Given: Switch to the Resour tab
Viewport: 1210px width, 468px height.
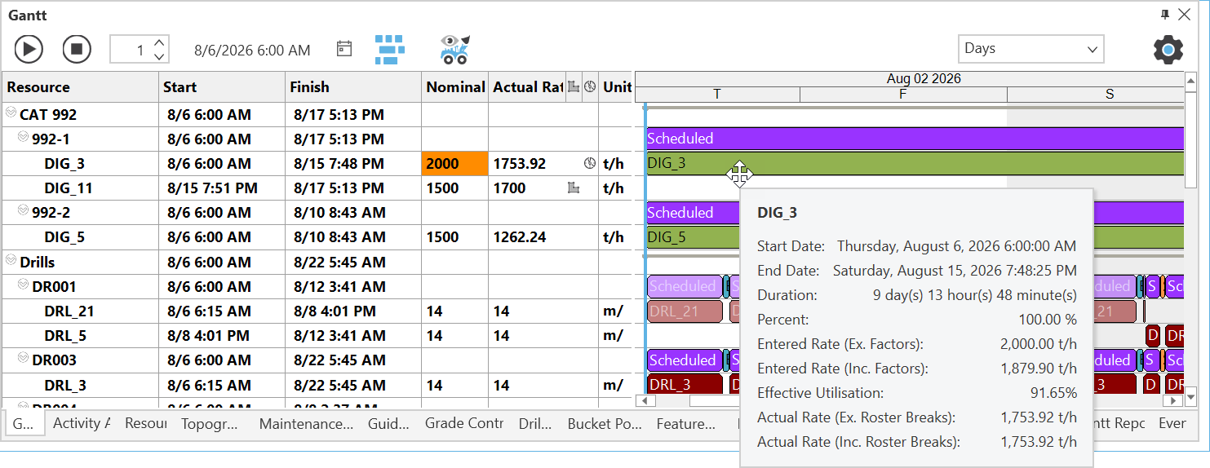Looking at the screenshot, I should 145,423.
